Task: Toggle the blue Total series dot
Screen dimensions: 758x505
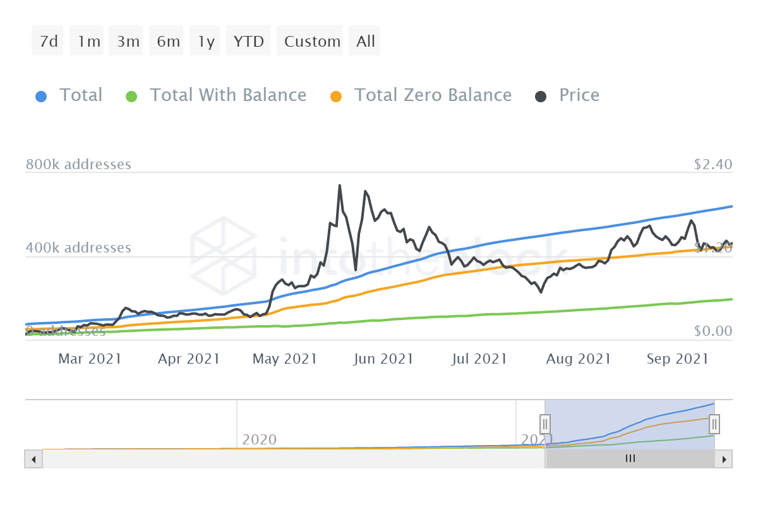Action: tap(40, 97)
